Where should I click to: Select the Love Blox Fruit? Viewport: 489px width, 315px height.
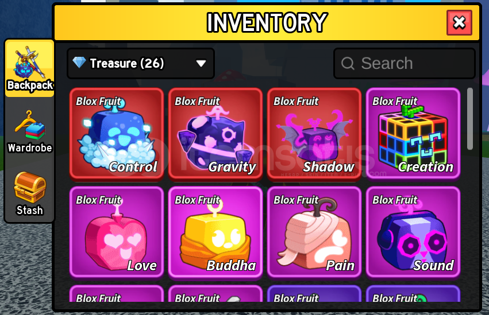tap(117, 232)
